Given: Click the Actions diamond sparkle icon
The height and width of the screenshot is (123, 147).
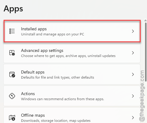Looking at the screenshot, I should coord(12,96).
